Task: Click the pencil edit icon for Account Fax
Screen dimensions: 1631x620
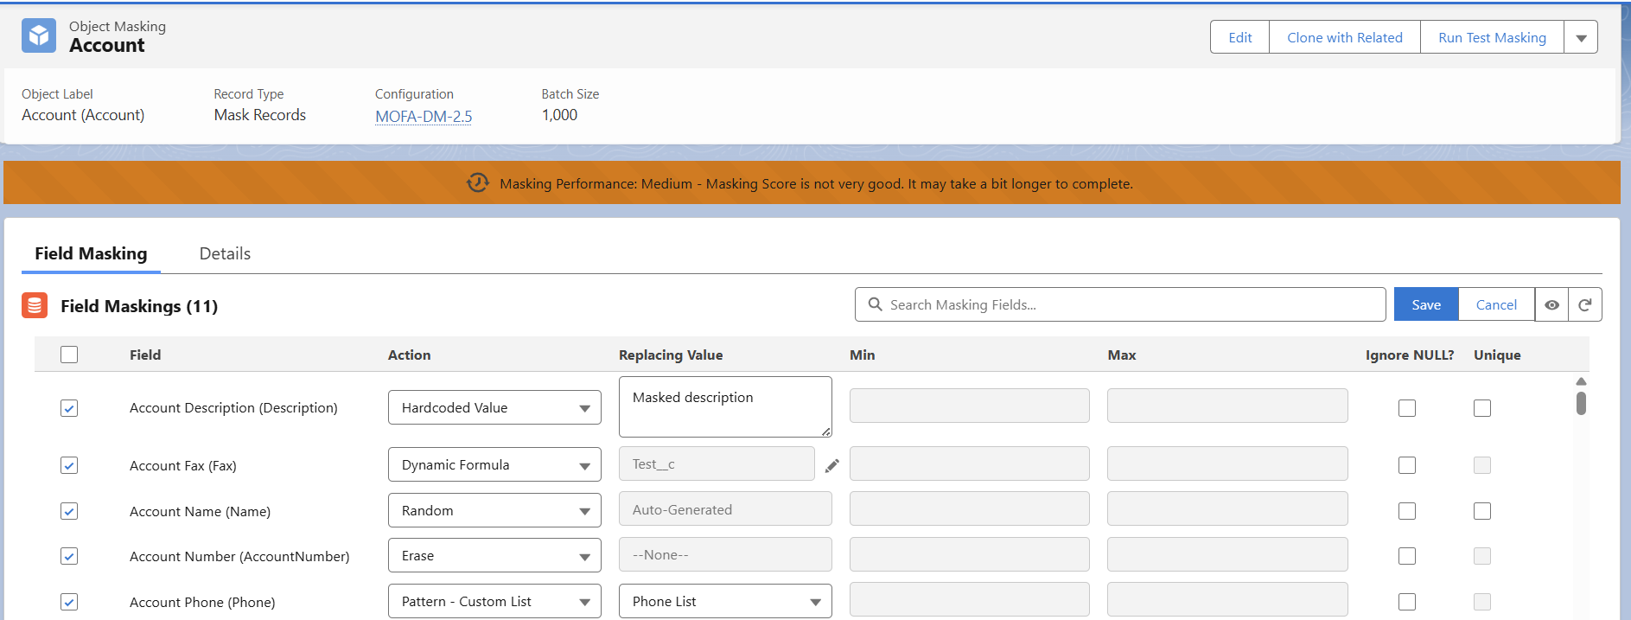Action: pyautogui.click(x=831, y=466)
